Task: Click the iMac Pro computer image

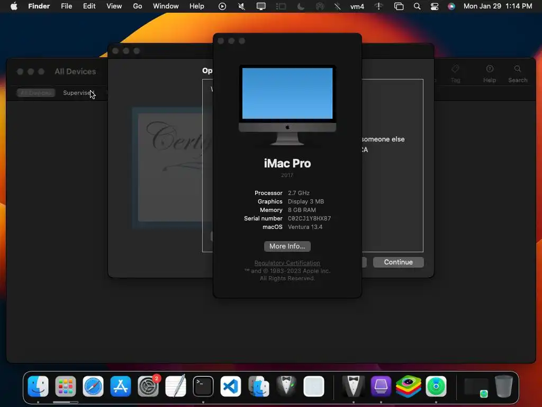Action: 287,105
